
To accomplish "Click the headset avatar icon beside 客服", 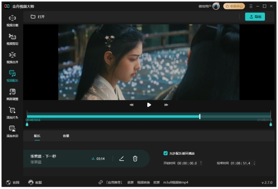I will pyautogui.click(x=31, y=182).
